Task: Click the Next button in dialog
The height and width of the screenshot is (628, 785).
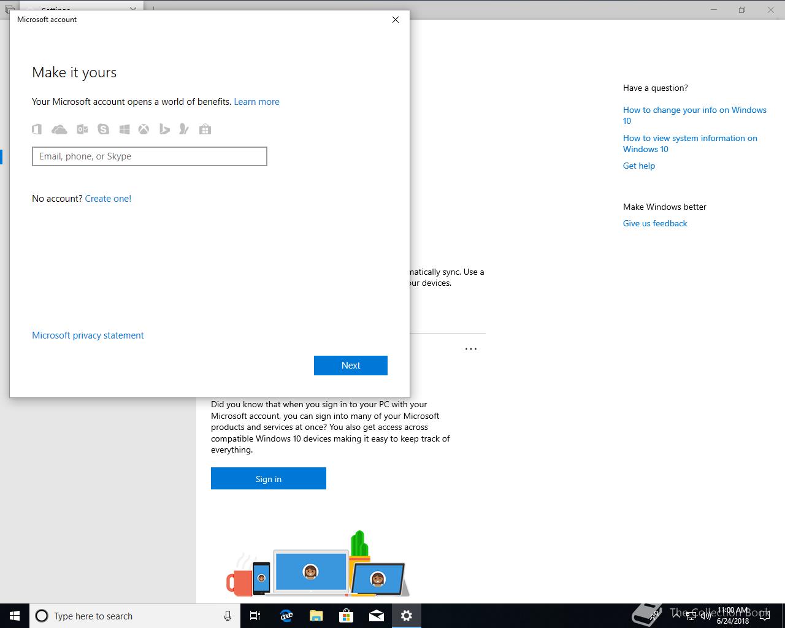Action: pos(351,366)
